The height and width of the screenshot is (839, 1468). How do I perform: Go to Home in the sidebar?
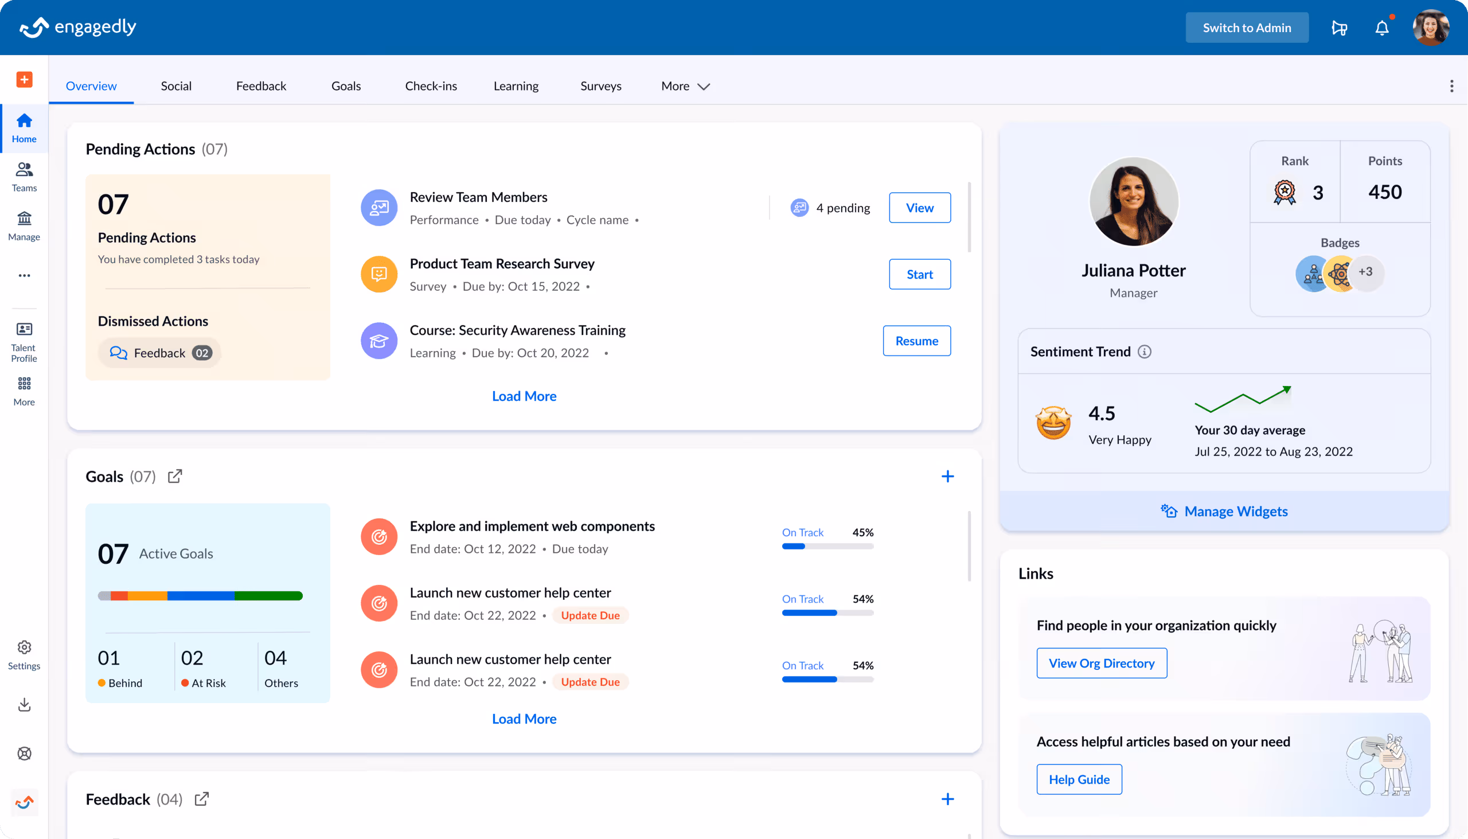click(x=24, y=128)
